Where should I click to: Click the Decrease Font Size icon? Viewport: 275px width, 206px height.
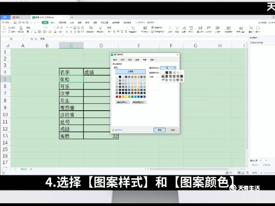point(62,28)
